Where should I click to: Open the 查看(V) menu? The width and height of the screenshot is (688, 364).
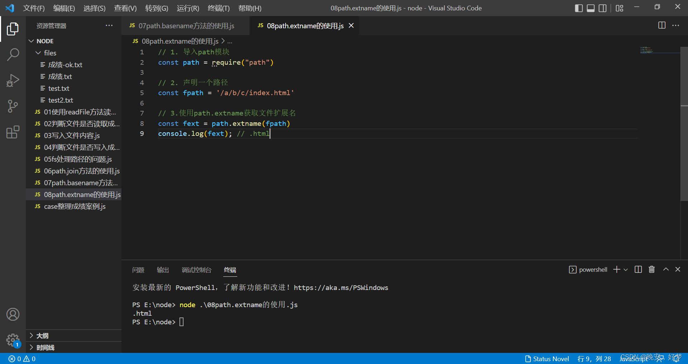(125, 8)
